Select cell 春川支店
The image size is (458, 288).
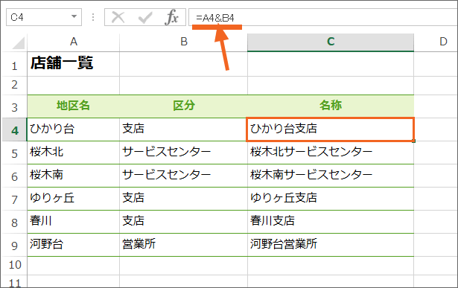click(331, 222)
